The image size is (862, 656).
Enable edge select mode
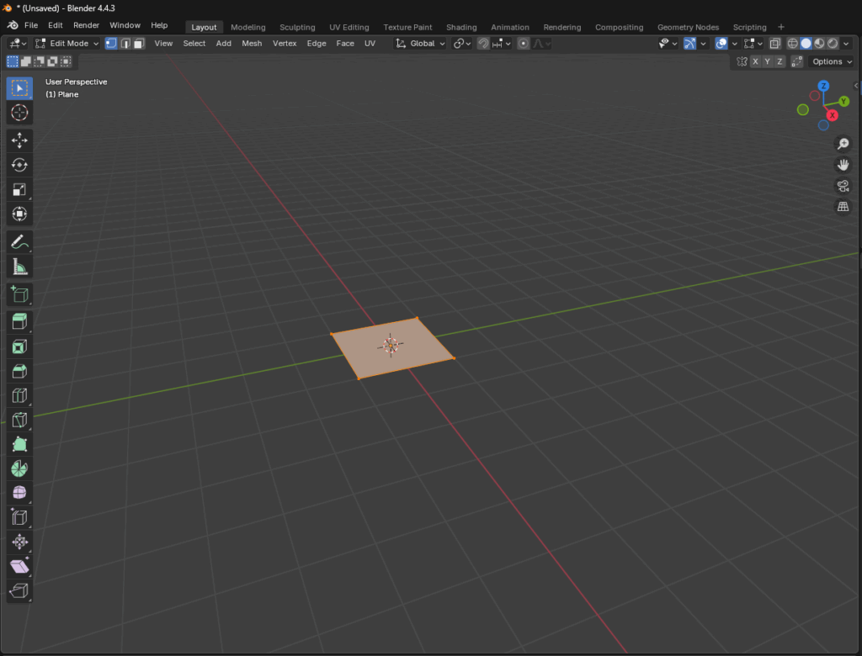click(x=125, y=44)
